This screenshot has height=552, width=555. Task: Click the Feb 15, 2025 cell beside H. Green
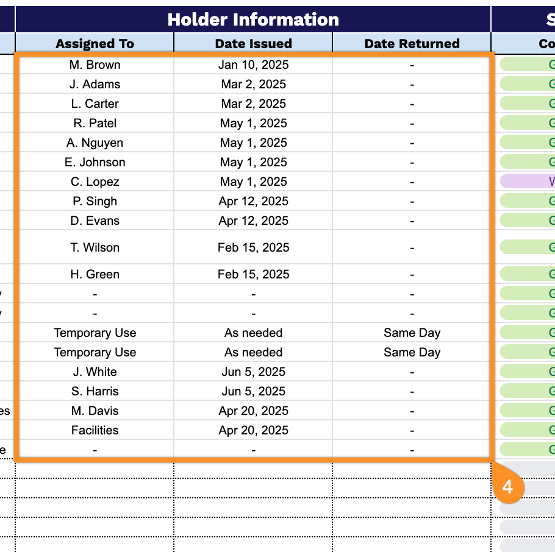pos(253,274)
